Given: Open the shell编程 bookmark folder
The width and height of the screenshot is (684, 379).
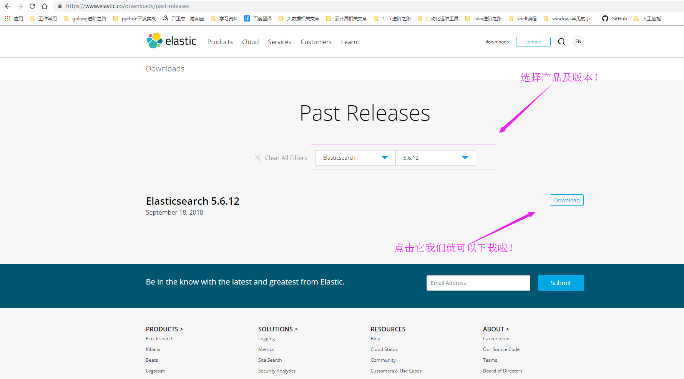Looking at the screenshot, I should (x=522, y=18).
